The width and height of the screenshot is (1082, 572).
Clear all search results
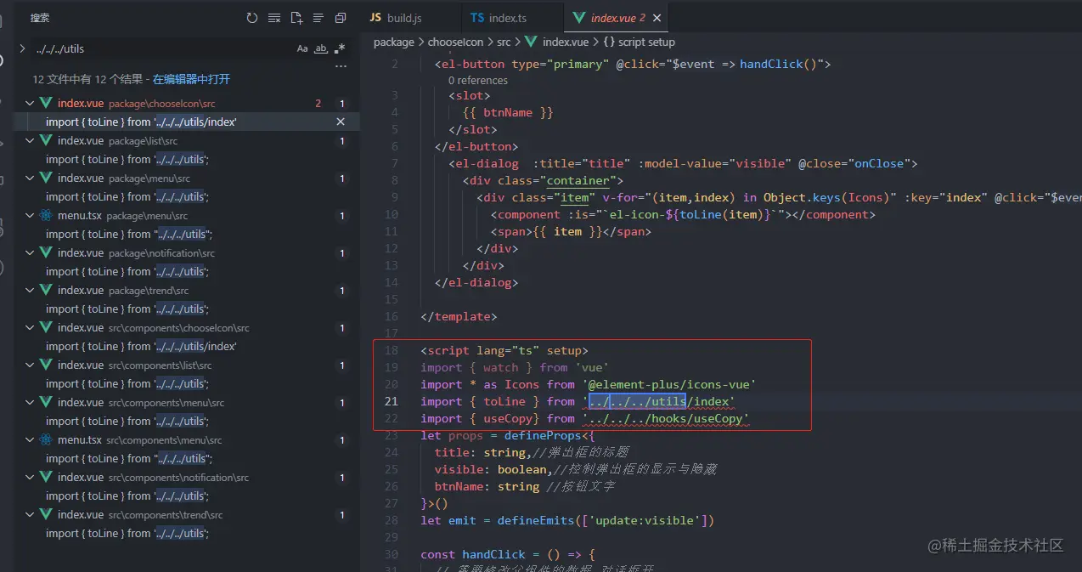[274, 18]
